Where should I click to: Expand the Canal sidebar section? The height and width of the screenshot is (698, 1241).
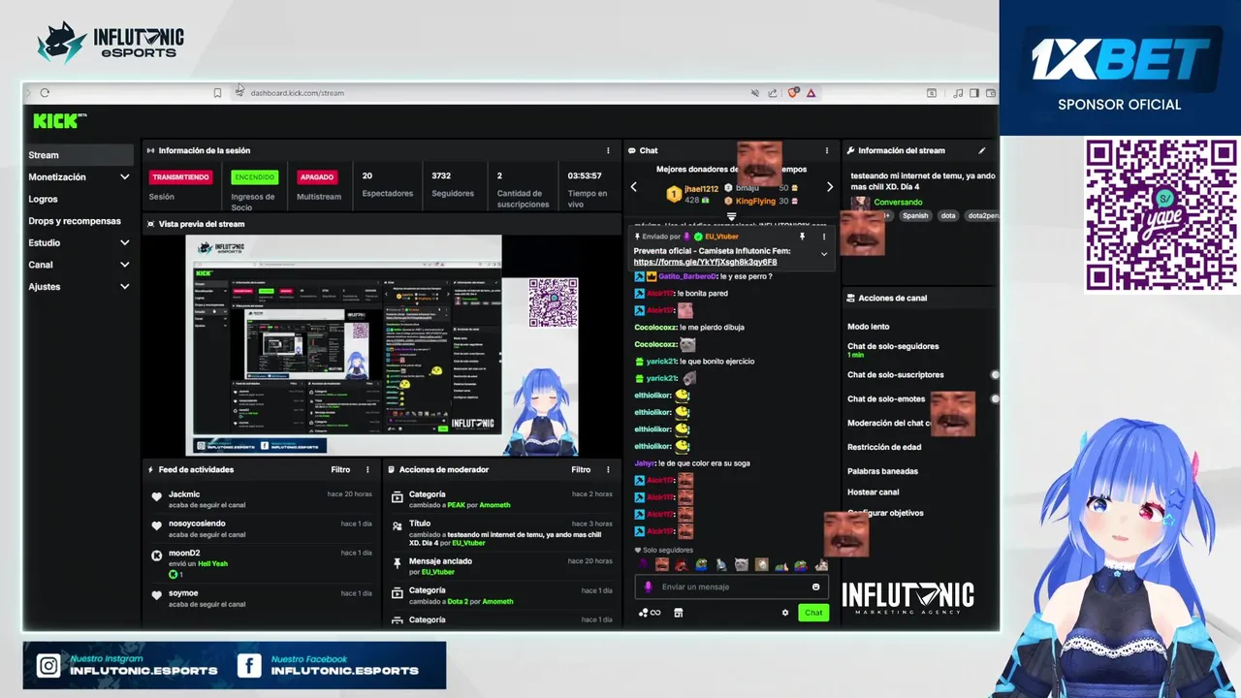point(124,265)
